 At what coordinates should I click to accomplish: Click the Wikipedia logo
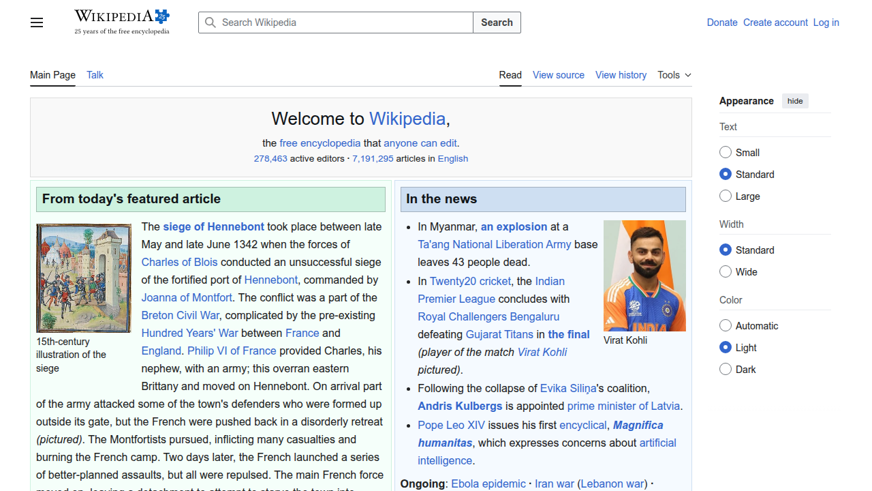click(x=122, y=22)
